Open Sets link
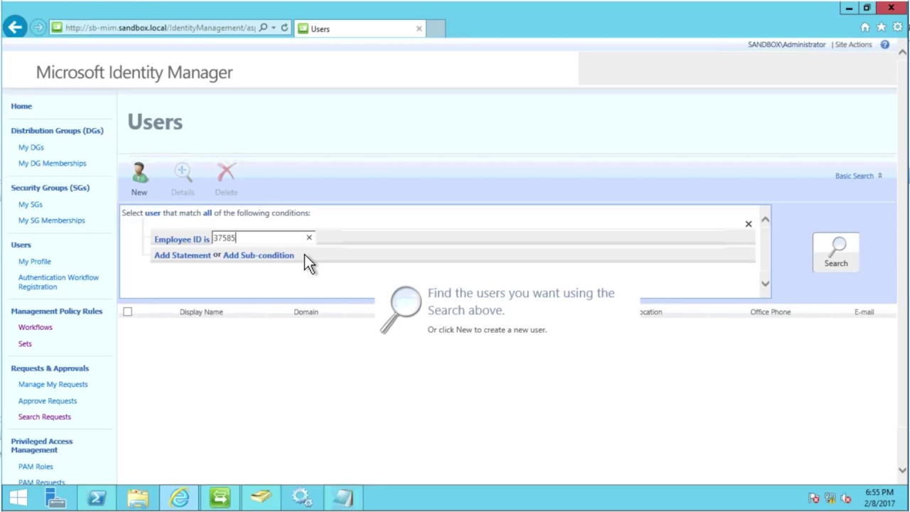Screen dimensions: 910x512 tap(25, 343)
